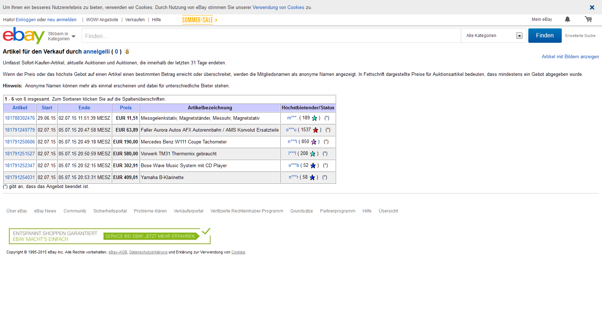Open the WOW! Angebote menu item

(102, 20)
